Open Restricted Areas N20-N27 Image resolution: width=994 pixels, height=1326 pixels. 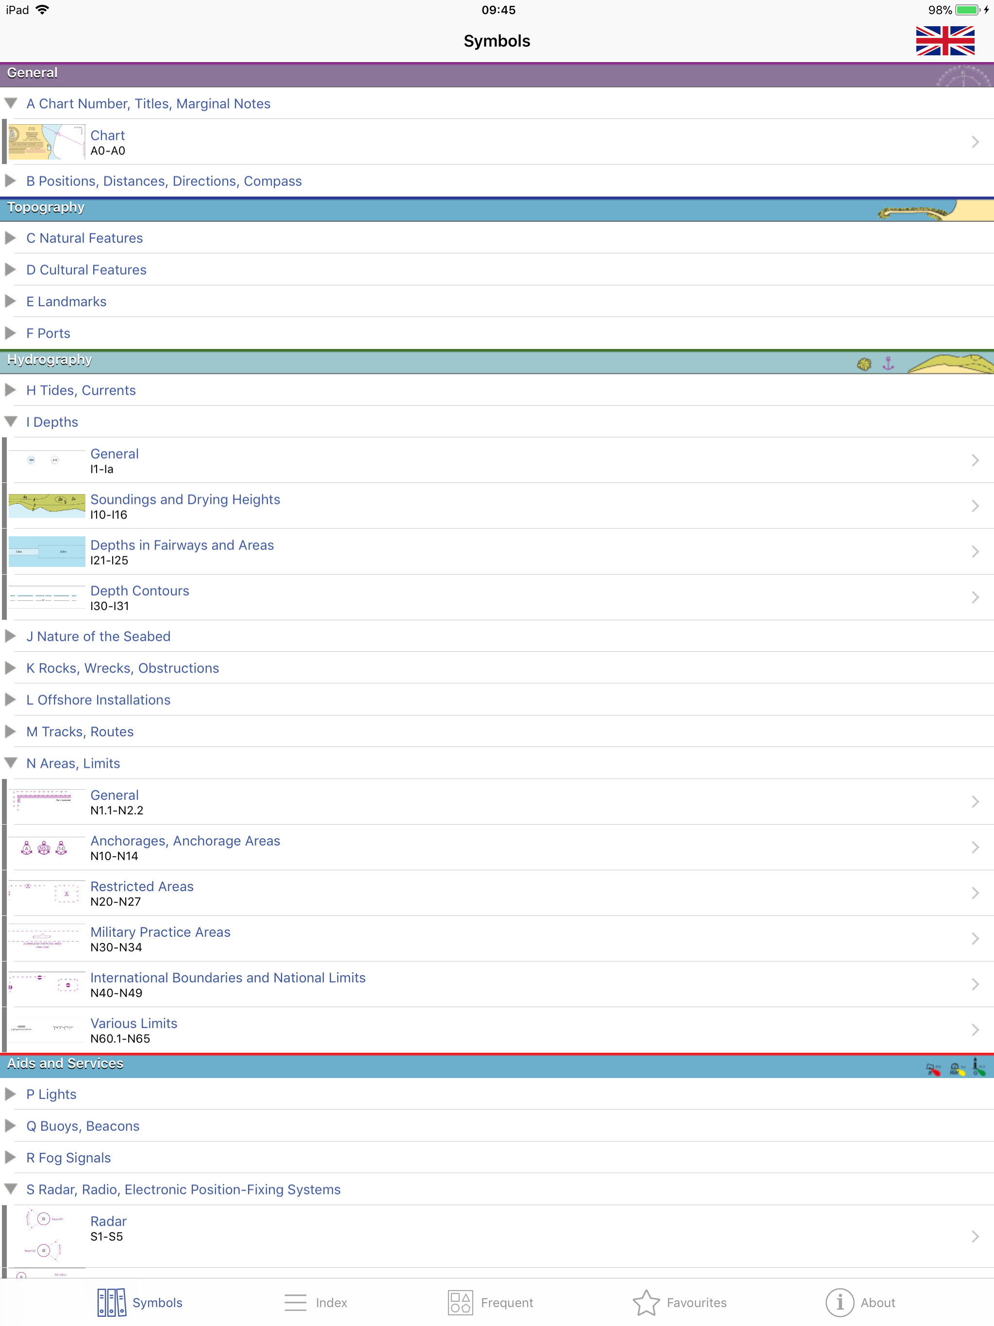pyautogui.click(x=142, y=893)
